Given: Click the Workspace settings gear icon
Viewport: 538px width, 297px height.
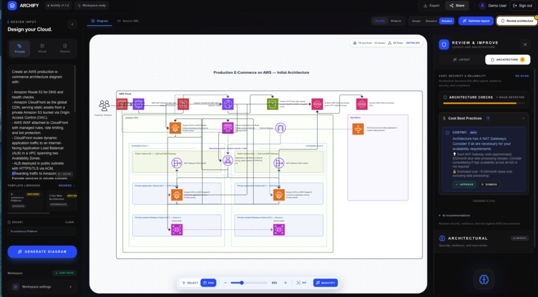Looking at the screenshot, I should point(15,287).
